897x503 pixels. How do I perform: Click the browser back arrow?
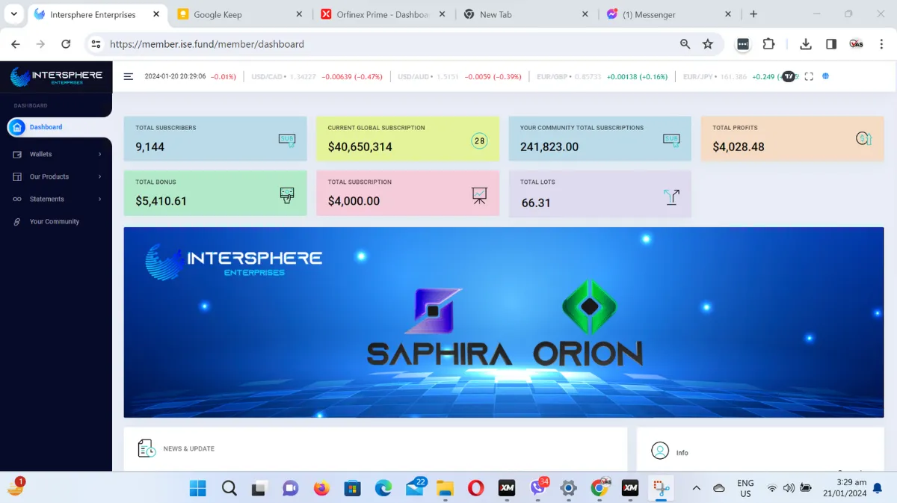coord(16,44)
